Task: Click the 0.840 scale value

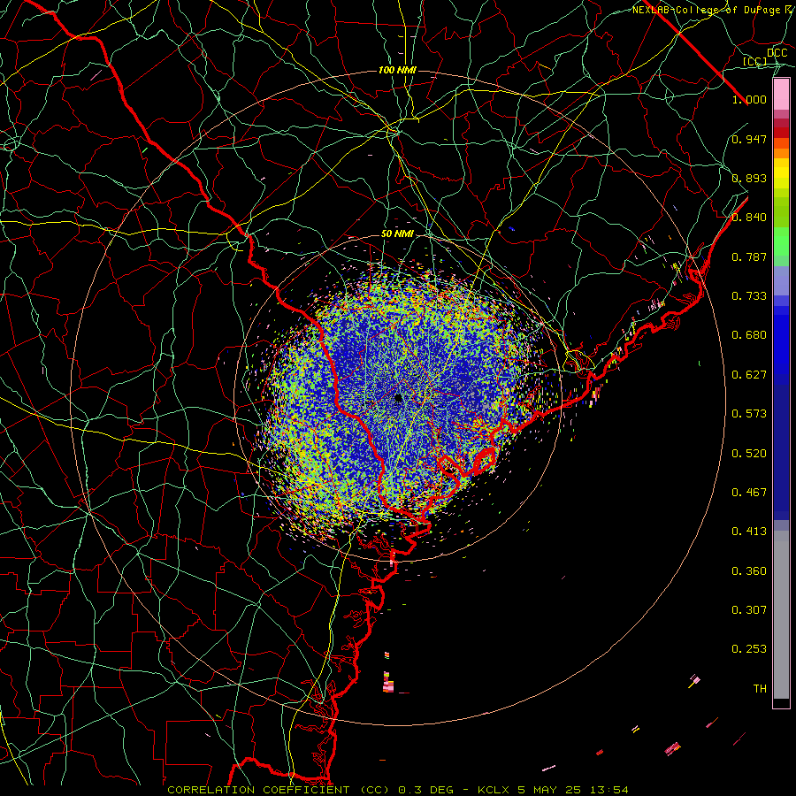Action: coord(749,218)
